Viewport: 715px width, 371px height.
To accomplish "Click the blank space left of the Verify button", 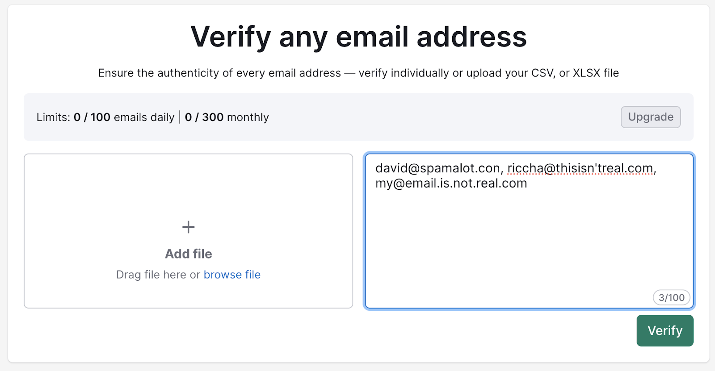I will [x=492, y=331].
